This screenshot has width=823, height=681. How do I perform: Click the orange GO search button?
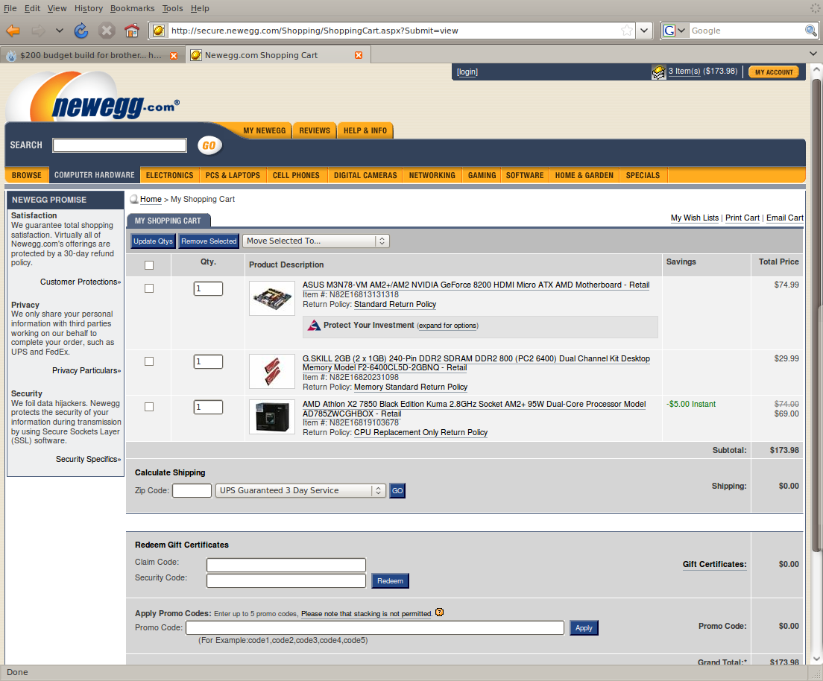pos(209,145)
